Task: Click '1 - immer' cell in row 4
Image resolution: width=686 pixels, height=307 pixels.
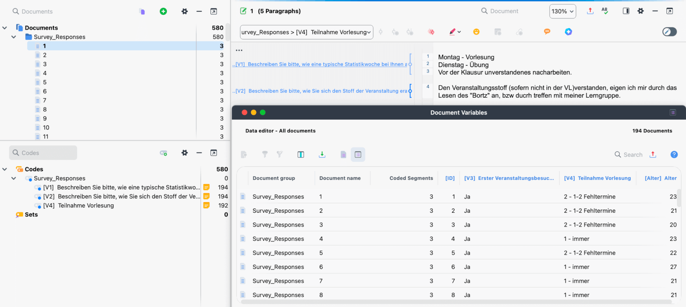Action: (577, 239)
